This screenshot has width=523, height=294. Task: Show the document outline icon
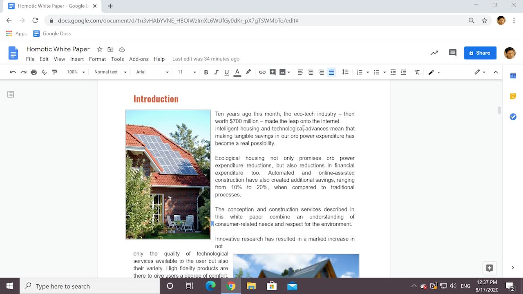11,94
